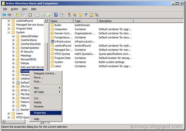
Task: Click the blue Back arrow in toolbar
Action: (x=4, y=15)
